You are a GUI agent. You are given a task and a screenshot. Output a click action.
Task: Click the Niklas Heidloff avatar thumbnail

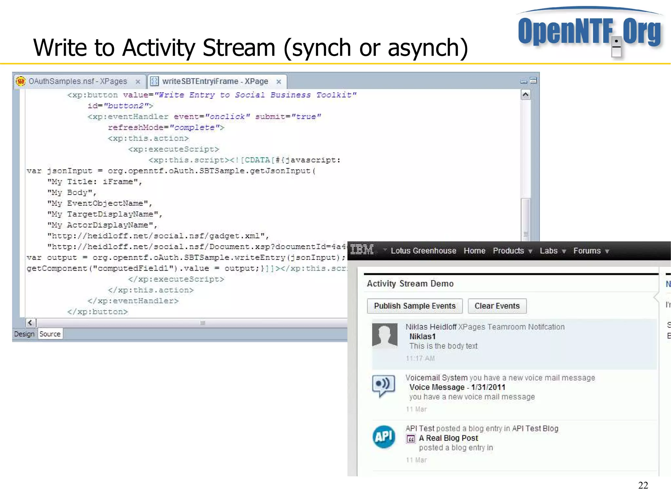click(385, 335)
